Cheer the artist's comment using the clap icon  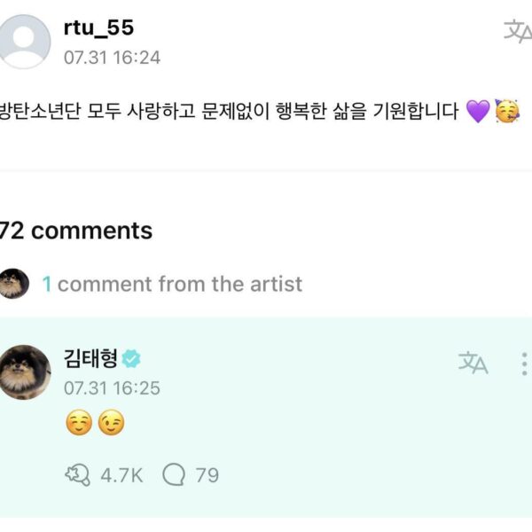pyautogui.click(x=78, y=475)
